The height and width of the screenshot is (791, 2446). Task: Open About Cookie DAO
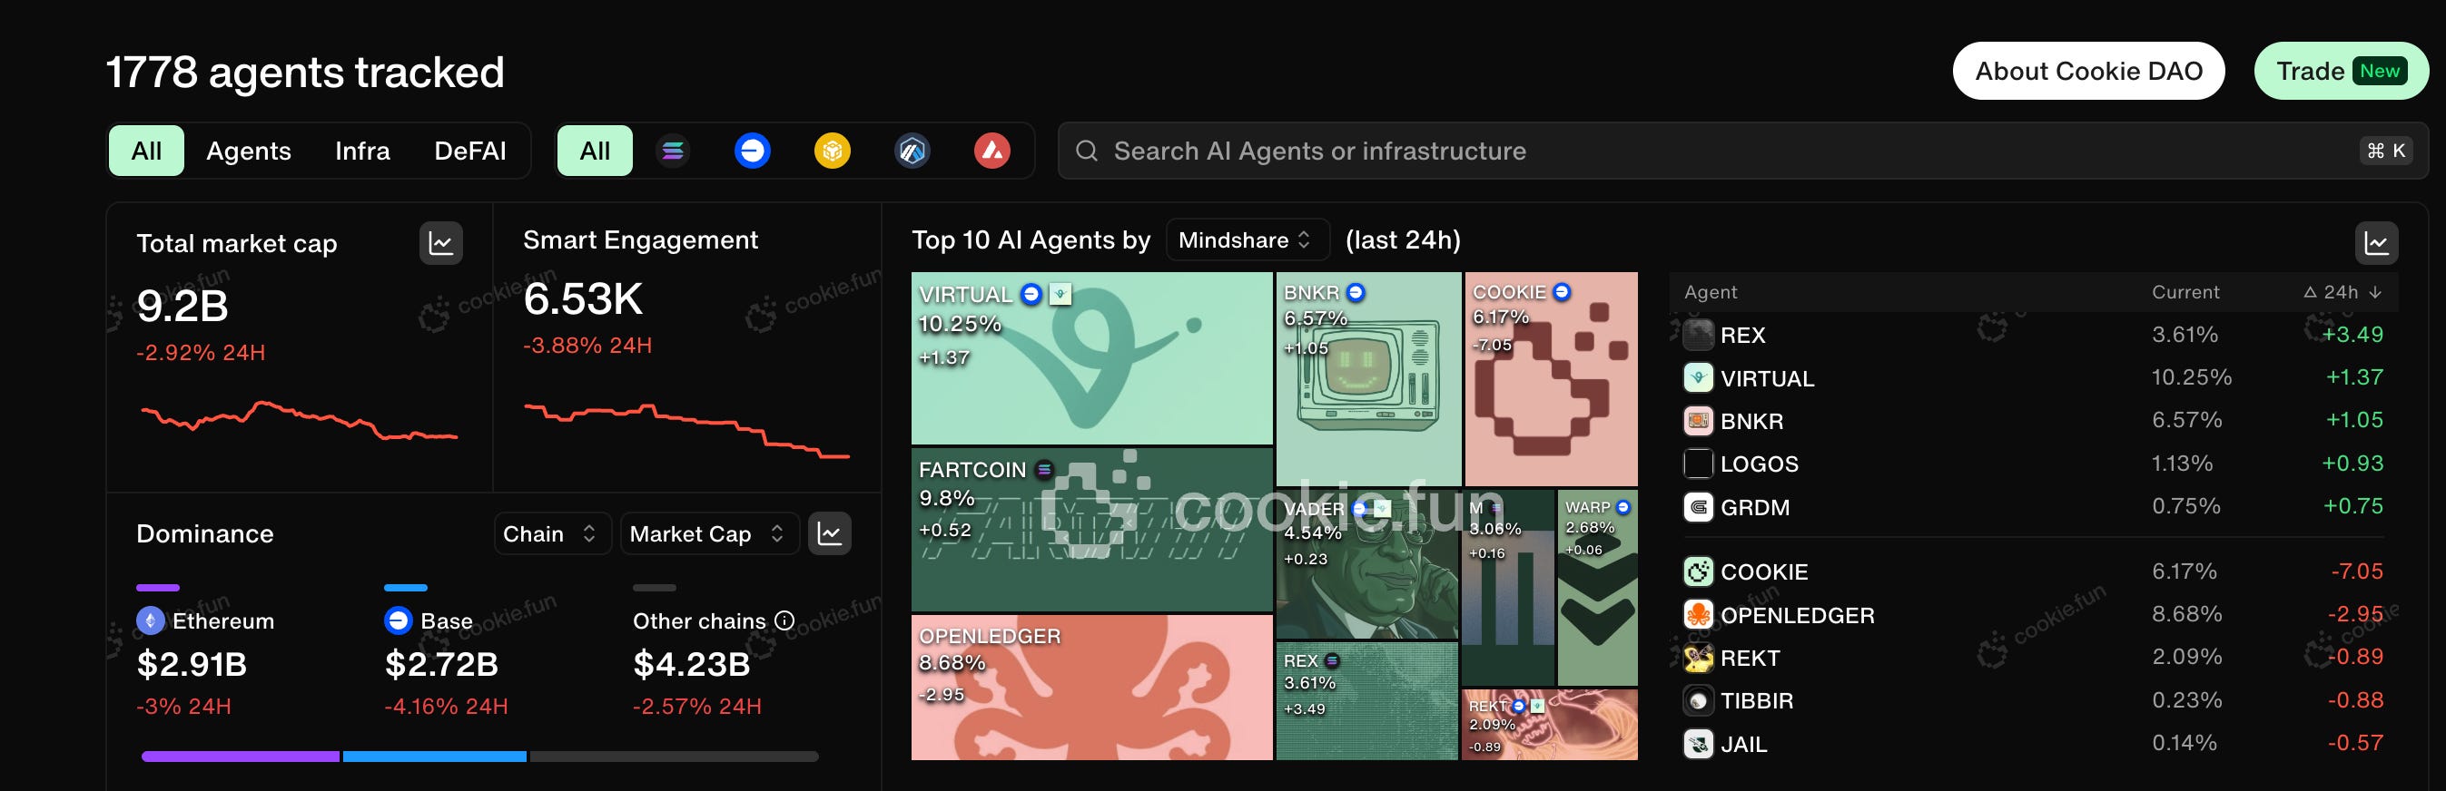[2089, 71]
